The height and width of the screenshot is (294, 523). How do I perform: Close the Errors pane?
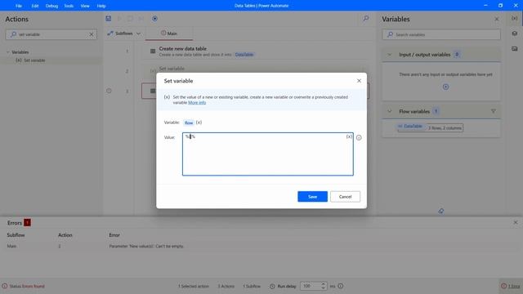click(516, 222)
